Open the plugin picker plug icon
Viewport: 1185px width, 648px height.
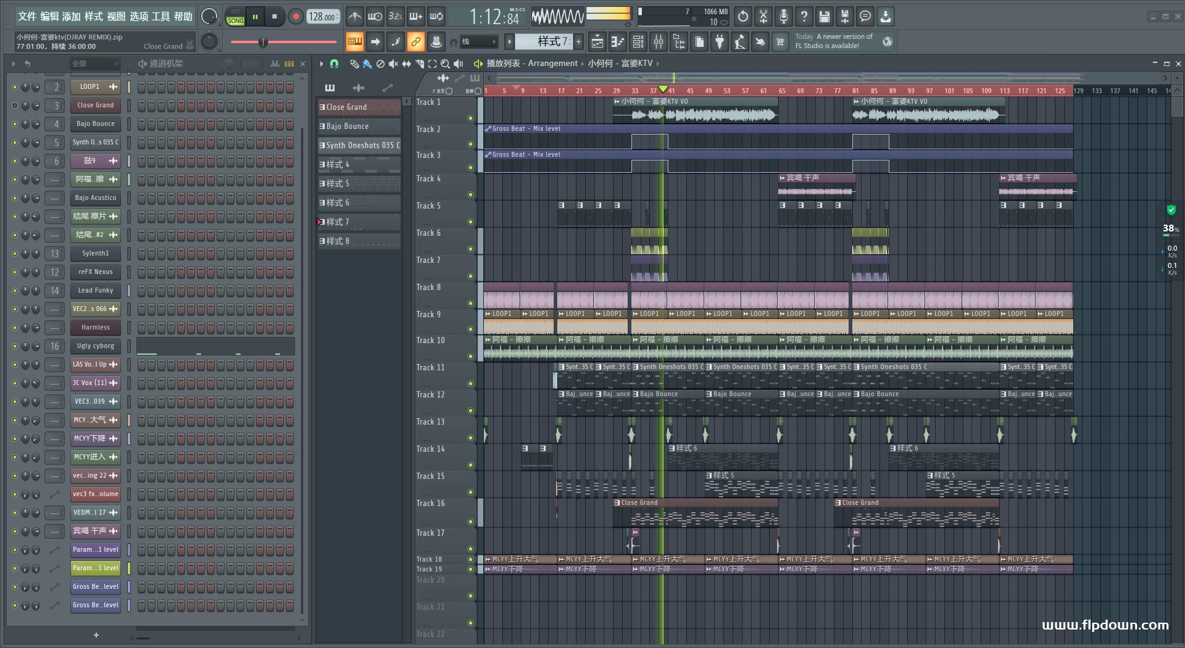720,42
